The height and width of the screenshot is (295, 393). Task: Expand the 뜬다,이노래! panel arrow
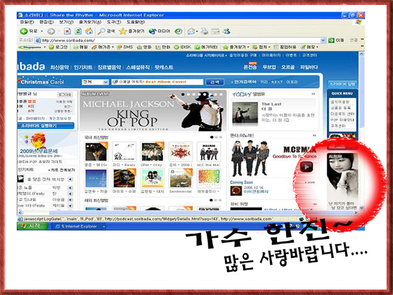314,136
